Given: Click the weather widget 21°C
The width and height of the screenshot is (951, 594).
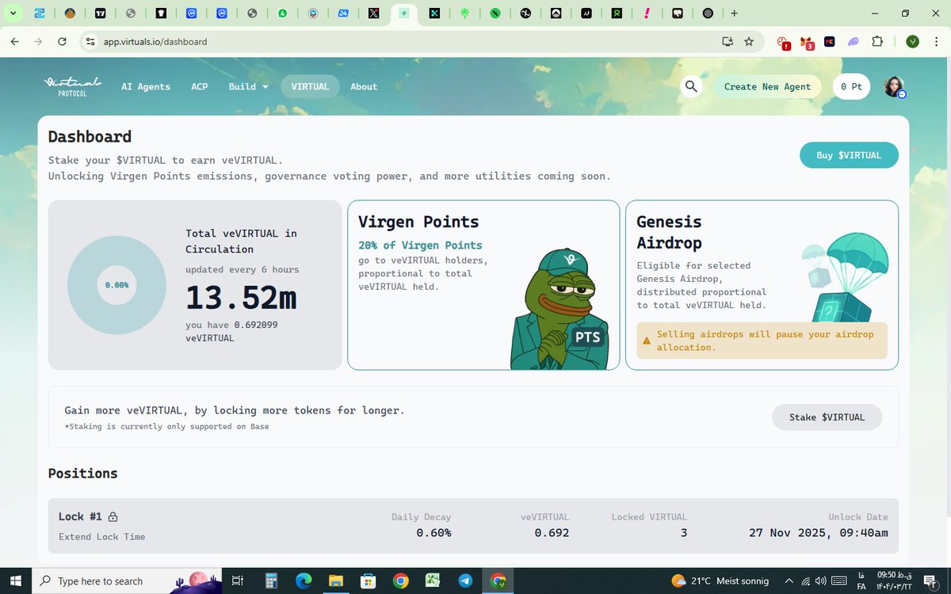Looking at the screenshot, I should (x=720, y=581).
